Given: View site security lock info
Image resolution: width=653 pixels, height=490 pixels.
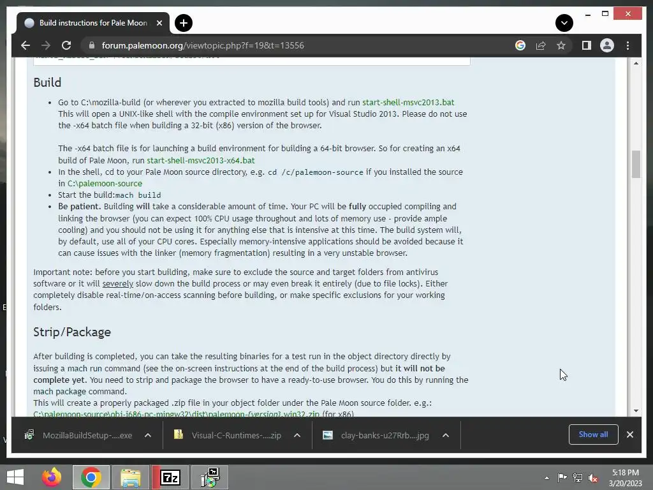Looking at the screenshot, I should point(92,45).
